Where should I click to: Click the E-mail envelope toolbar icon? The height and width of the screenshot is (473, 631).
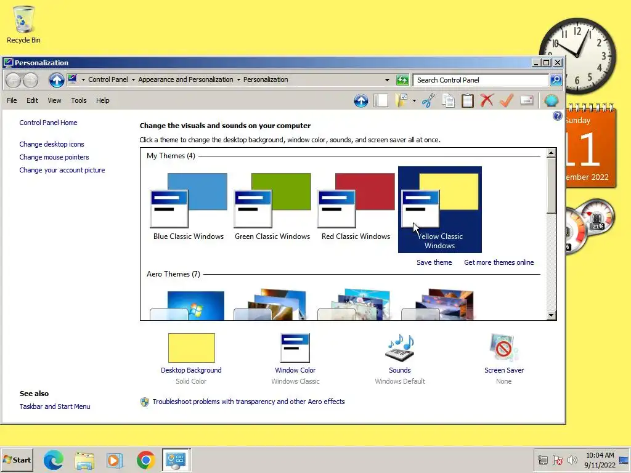[x=526, y=100]
